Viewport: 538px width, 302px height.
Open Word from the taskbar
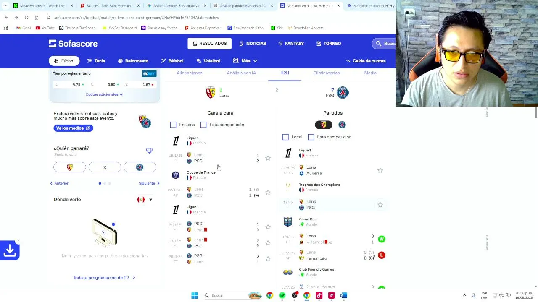pyautogui.click(x=343, y=295)
